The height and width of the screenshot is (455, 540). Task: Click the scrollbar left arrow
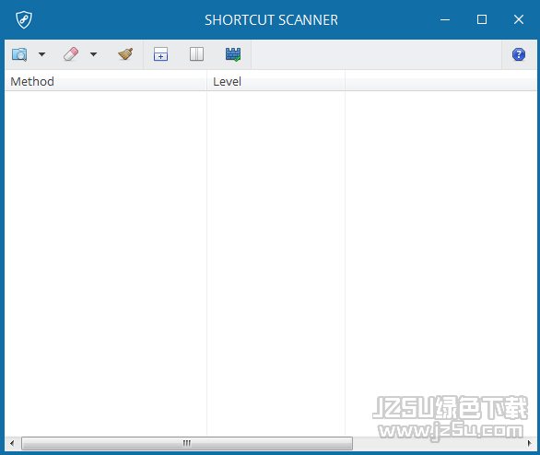point(12,443)
